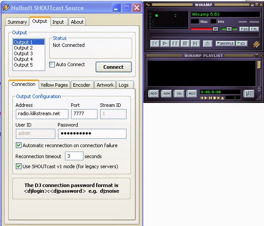Uncheck Use SHOUTcast v1 mode checkbox
This screenshot has height=226, width=264.
click(19, 166)
